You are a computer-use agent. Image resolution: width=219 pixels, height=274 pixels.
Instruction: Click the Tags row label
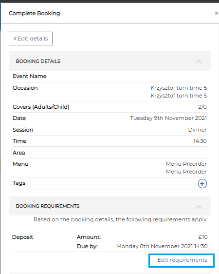click(19, 183)
